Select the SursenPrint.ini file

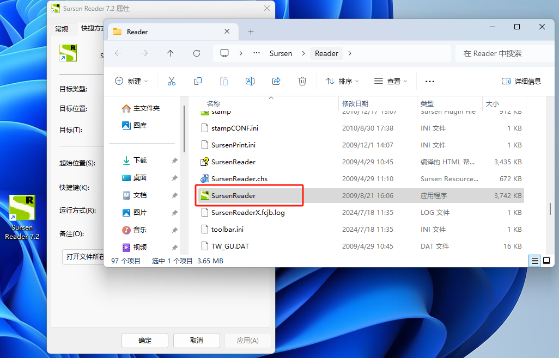pos(361,145)
